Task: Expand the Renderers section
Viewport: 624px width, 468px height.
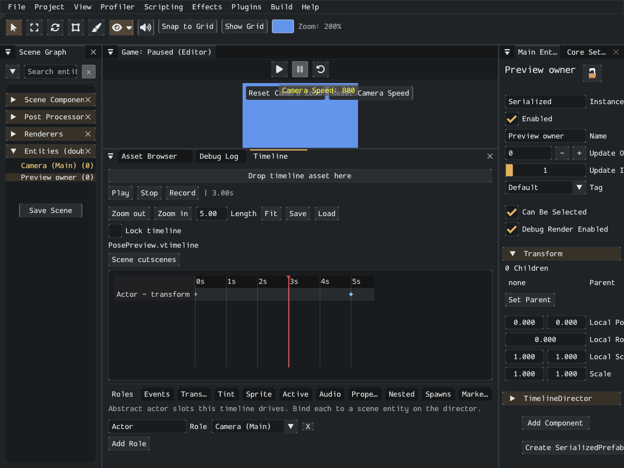Action: pos(13,134)
